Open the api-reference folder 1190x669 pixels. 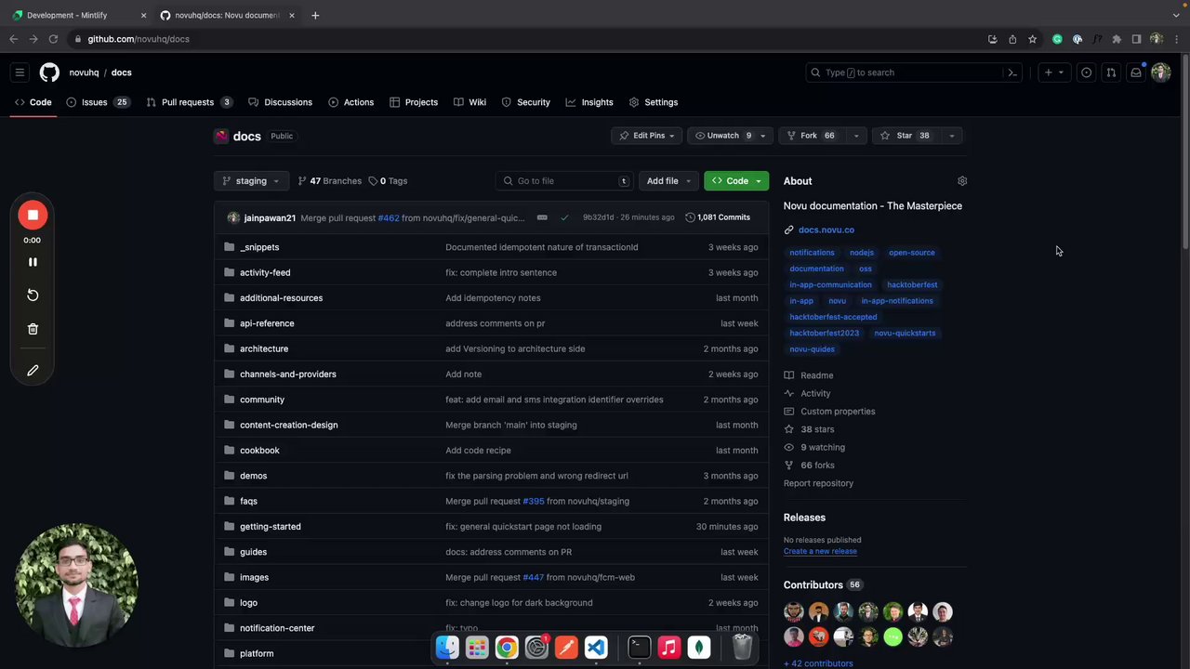click(267, 323)
